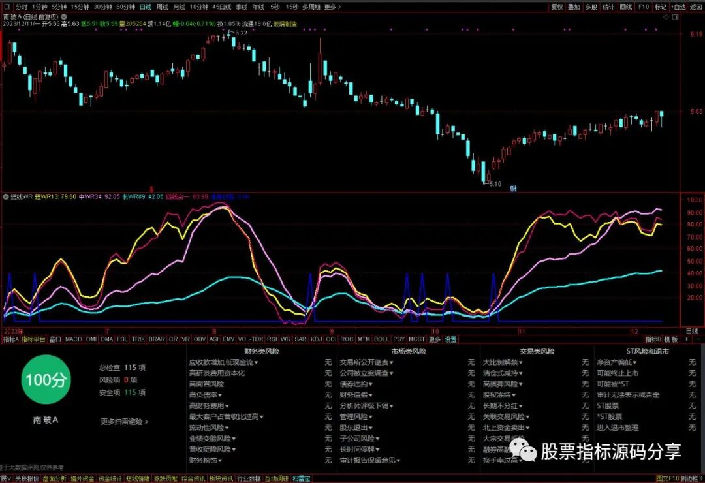Image resolution: width=705 pixels, height=483 pixels.
Task: Open F10 company info
Action: [x=644, y=7]
